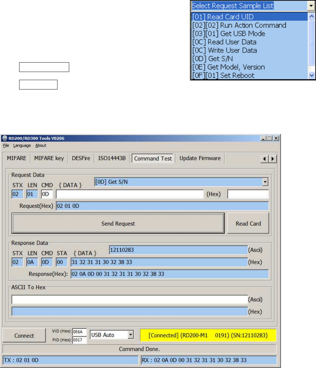The height and width of the screenshot is (368, 316).
Task: Click the ASCII To Hex Ascii input field
Action: pyautogui.click(x=130, y=300)
